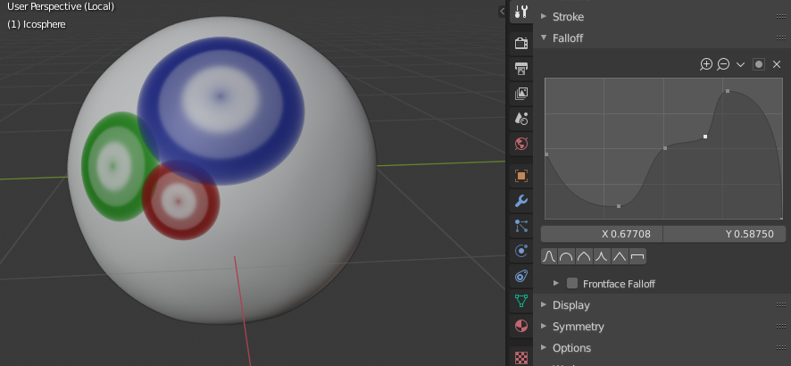791x366 pixels.
Task: Apply the Max constant falloff preset
Action: (x=637, y=257)
